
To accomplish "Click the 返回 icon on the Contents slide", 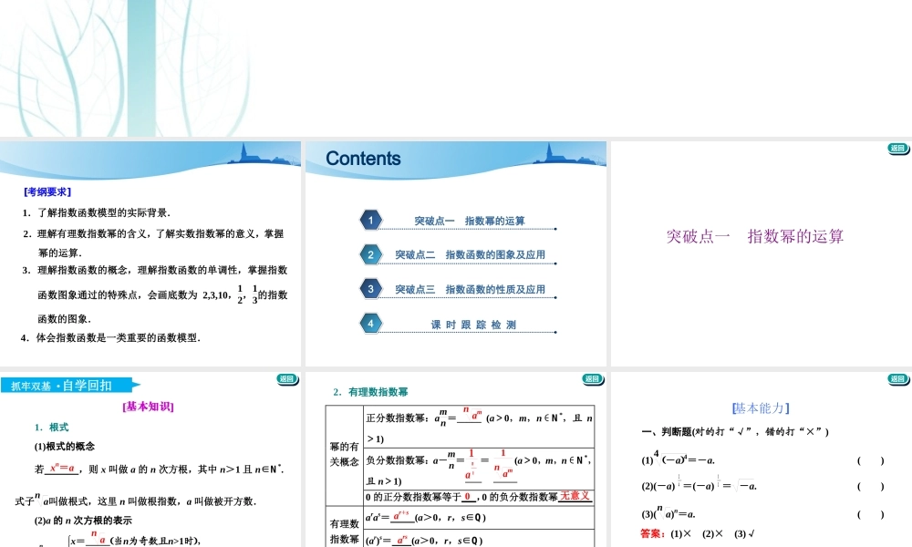I will coord(592,149).
